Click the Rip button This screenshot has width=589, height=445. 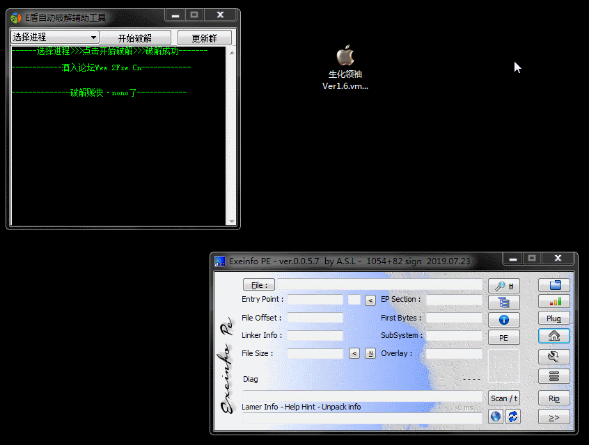[x=553, y=398]
